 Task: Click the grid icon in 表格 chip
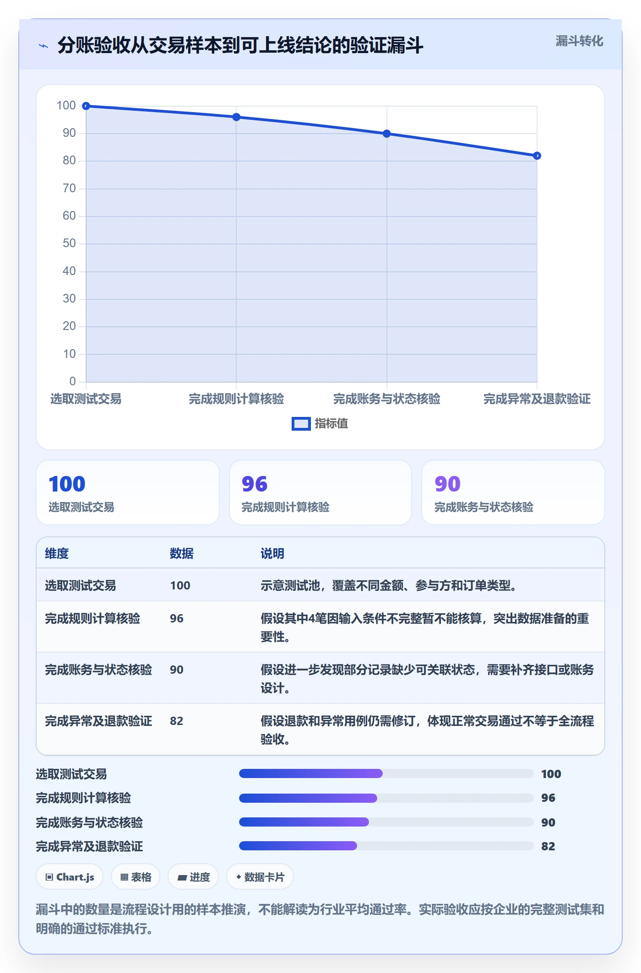tap(124, 877)
